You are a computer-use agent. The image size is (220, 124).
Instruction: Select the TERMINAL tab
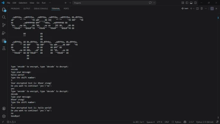coord(56,8)
